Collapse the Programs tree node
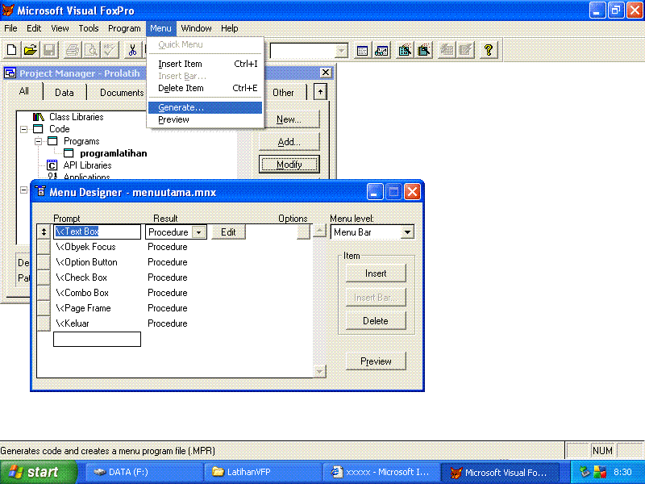Viewport: 645px width, 484px height. click(x=38, y=141)
